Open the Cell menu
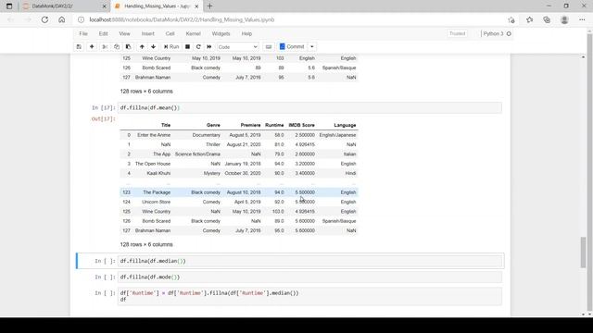 pyautogui.click(x=170, y=33)
